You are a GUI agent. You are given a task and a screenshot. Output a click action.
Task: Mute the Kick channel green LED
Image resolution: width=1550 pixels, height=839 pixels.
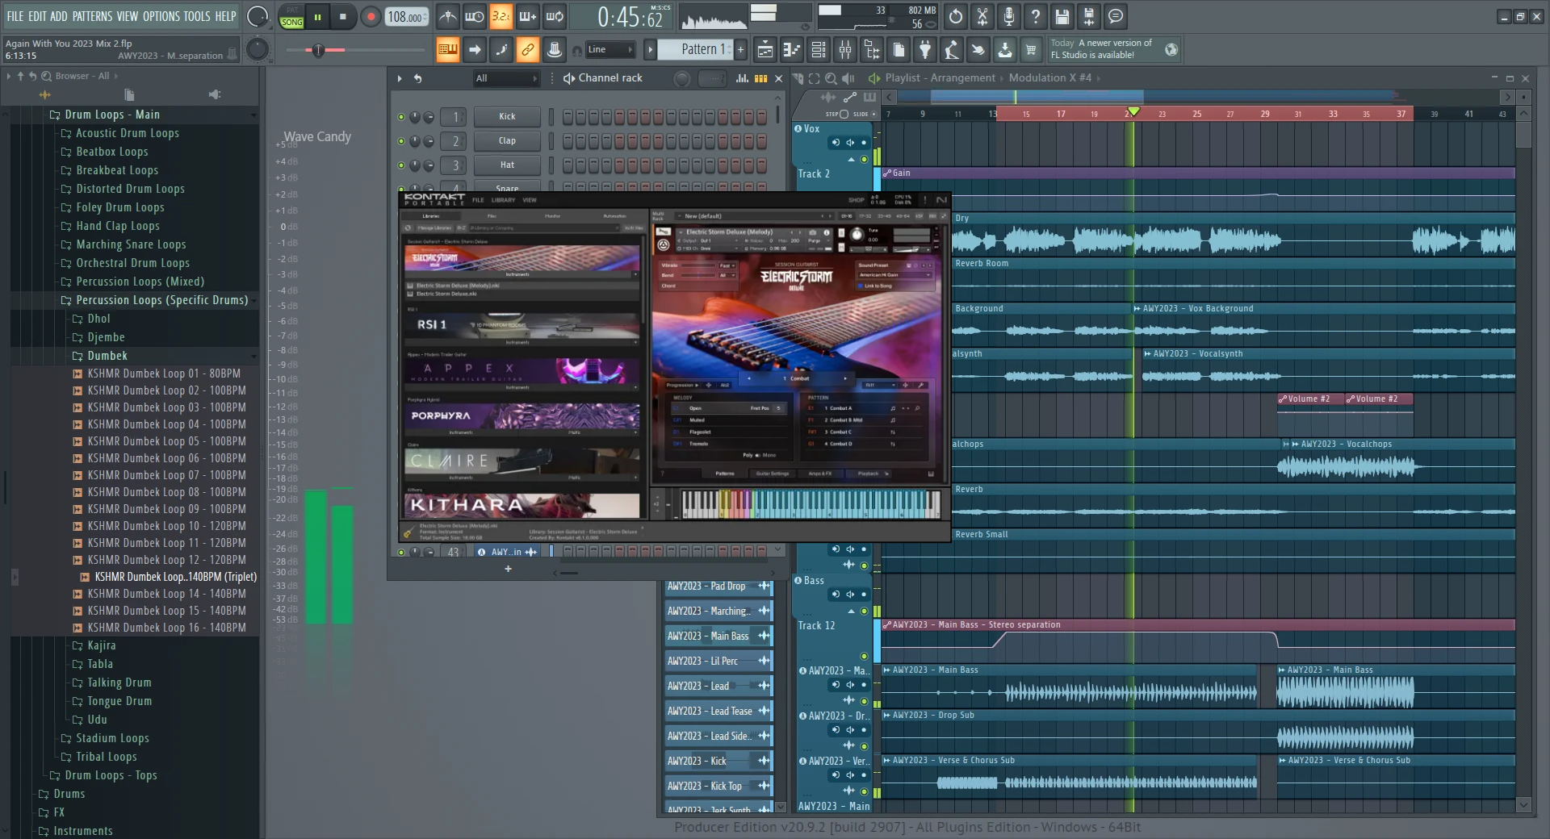tap(400, 117)
